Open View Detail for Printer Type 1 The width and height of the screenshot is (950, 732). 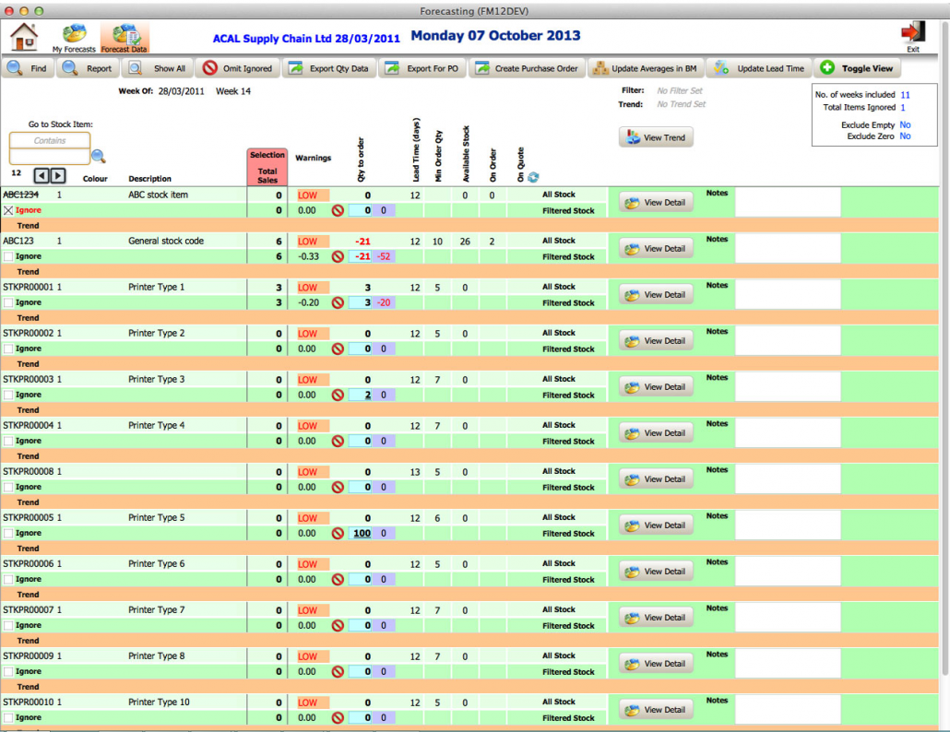point(656,294)
